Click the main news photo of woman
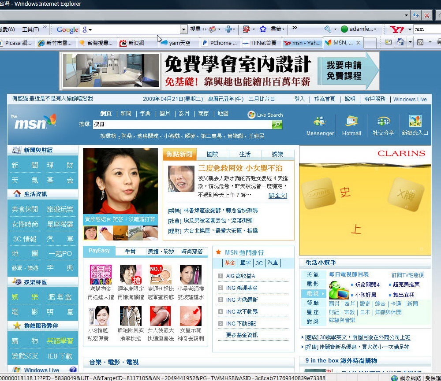 [120, 181]
